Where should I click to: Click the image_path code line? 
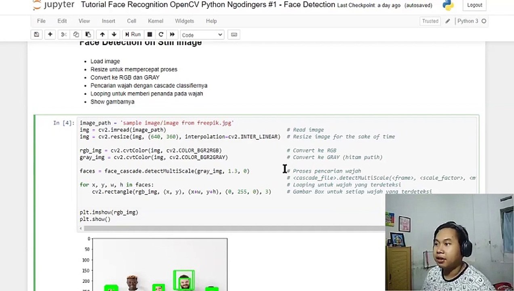click(157, 123)
